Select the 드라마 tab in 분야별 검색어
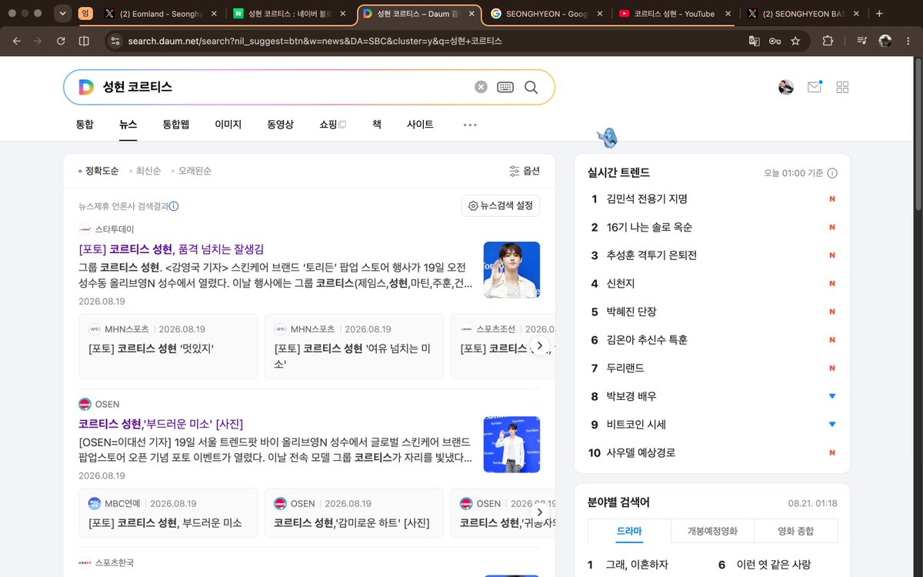This screenshot has width=923, height=577. 629,531
